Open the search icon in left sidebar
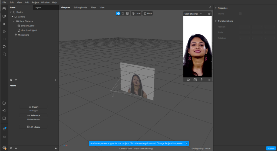The image size is (277, 151). pos(4,54)
